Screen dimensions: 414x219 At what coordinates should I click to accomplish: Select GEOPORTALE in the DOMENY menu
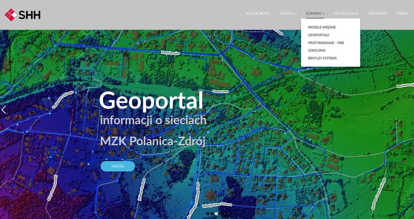[318, 35]
